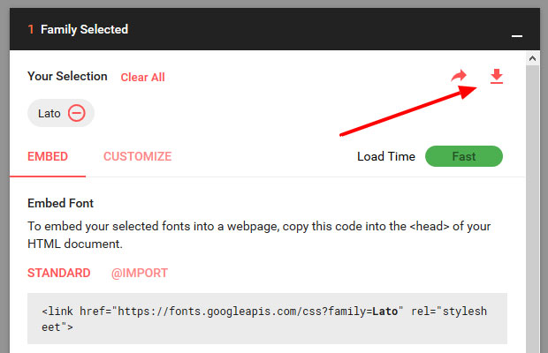Download the selected font family

pyautogui.click(x=496, y=77)
